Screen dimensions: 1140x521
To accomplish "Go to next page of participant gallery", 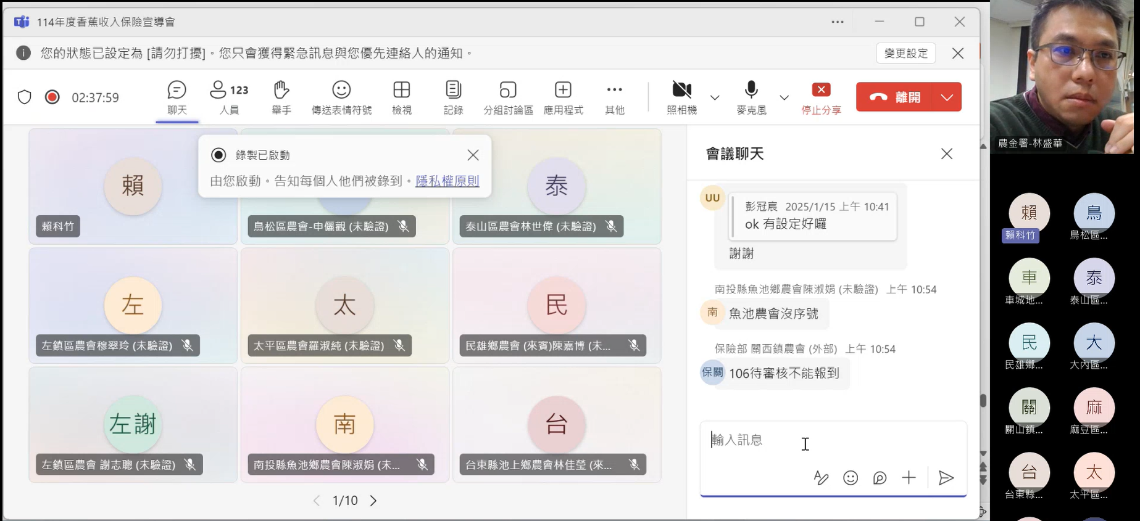I will [x=373, y=501].
